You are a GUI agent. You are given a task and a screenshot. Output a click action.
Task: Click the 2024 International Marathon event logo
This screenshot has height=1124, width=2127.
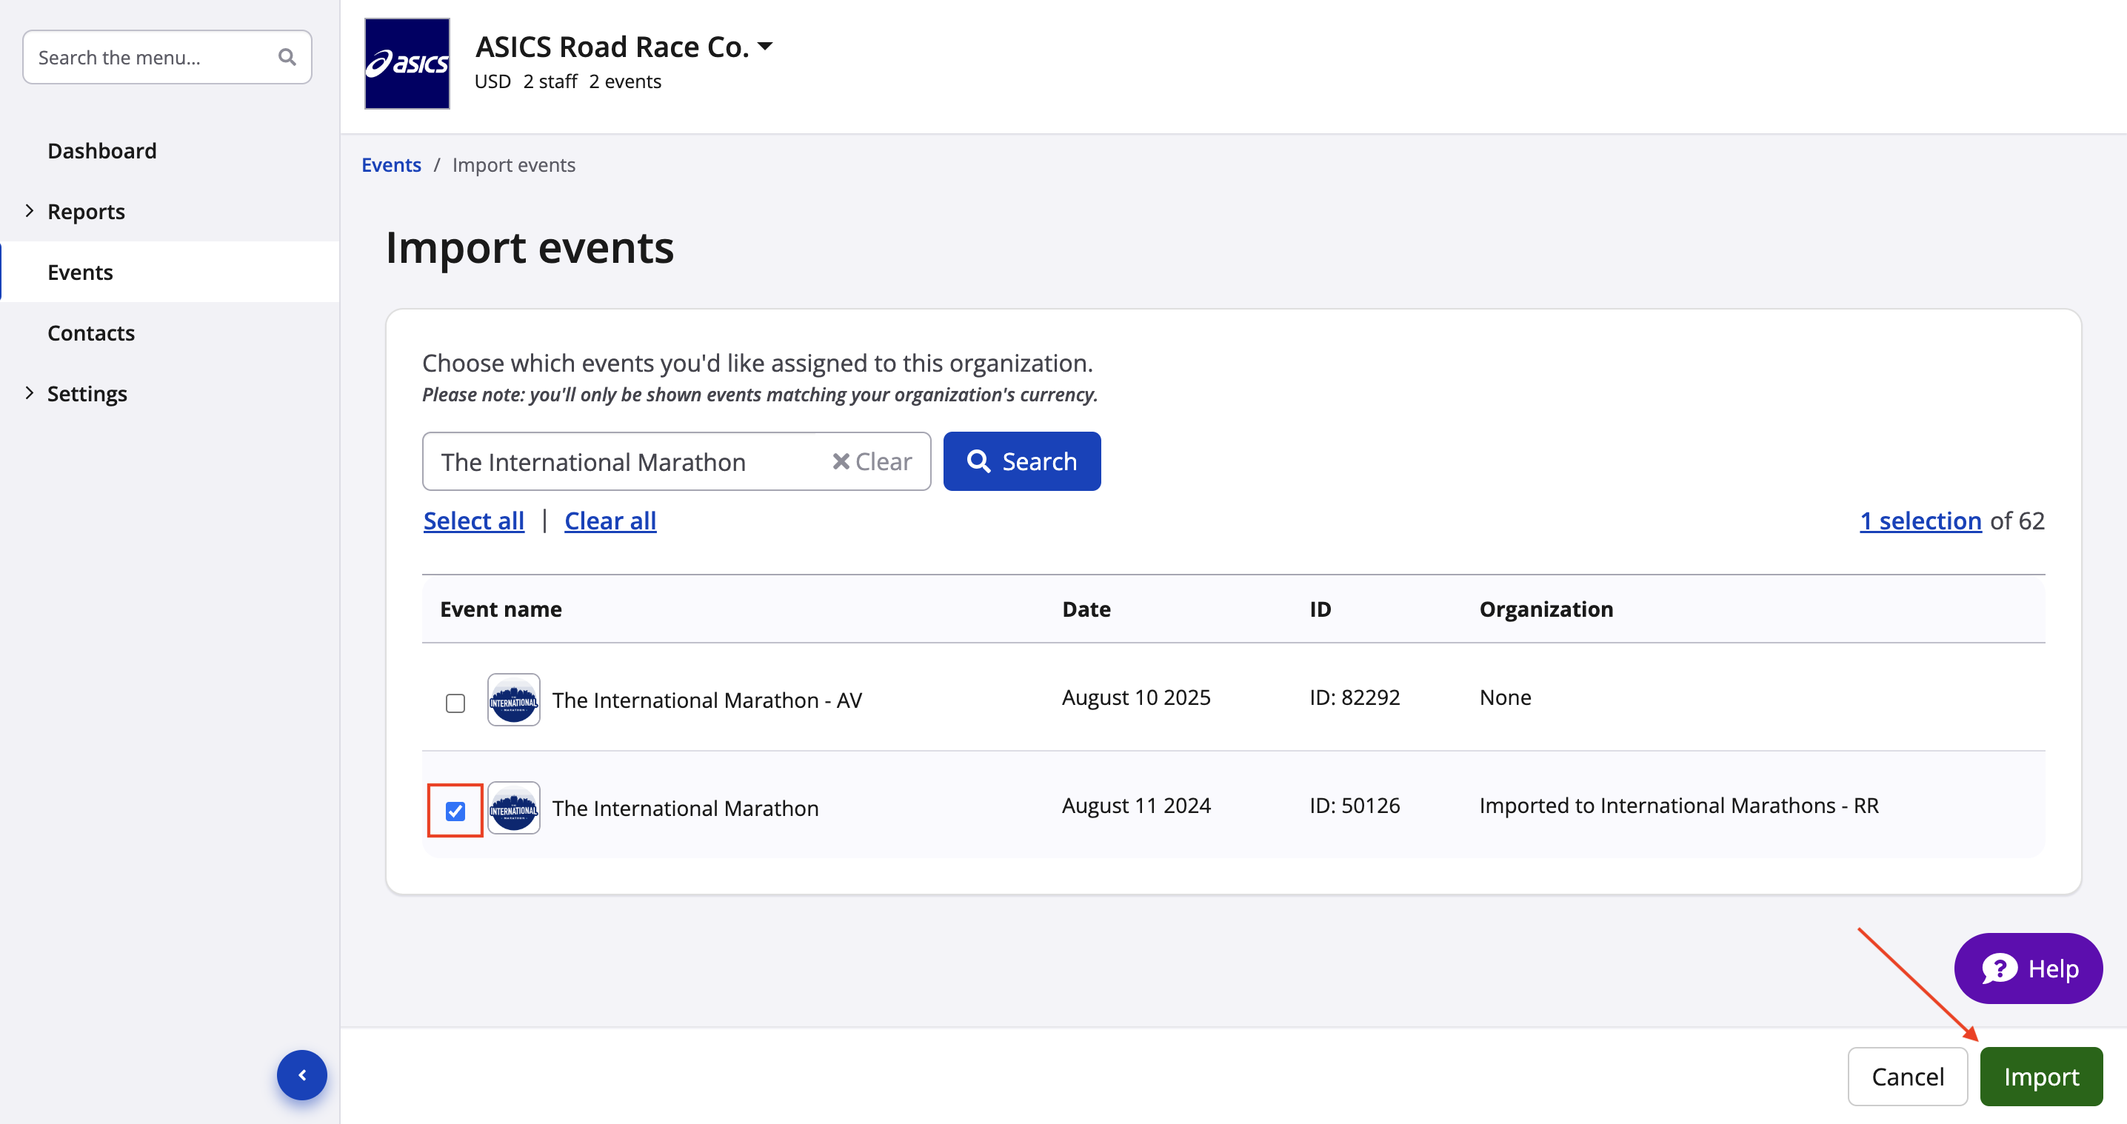pyautogui.click(x=512, y=808)
